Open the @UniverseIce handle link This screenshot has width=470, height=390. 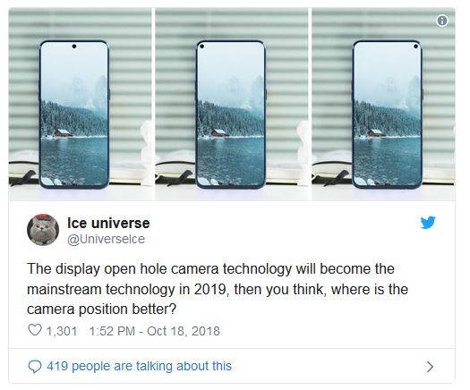[x=107, y=239]
